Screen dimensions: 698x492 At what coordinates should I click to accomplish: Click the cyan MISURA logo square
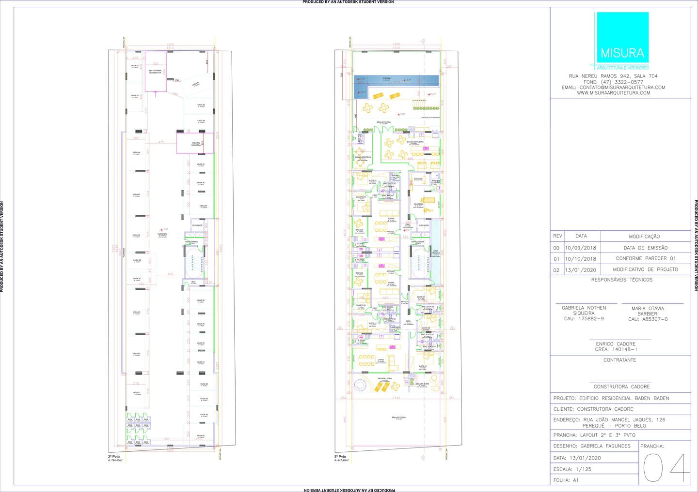[x=622, y=38]
